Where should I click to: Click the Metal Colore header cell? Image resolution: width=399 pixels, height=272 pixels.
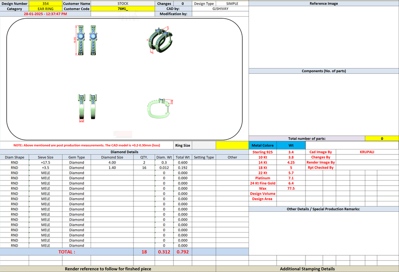(263, 145)
